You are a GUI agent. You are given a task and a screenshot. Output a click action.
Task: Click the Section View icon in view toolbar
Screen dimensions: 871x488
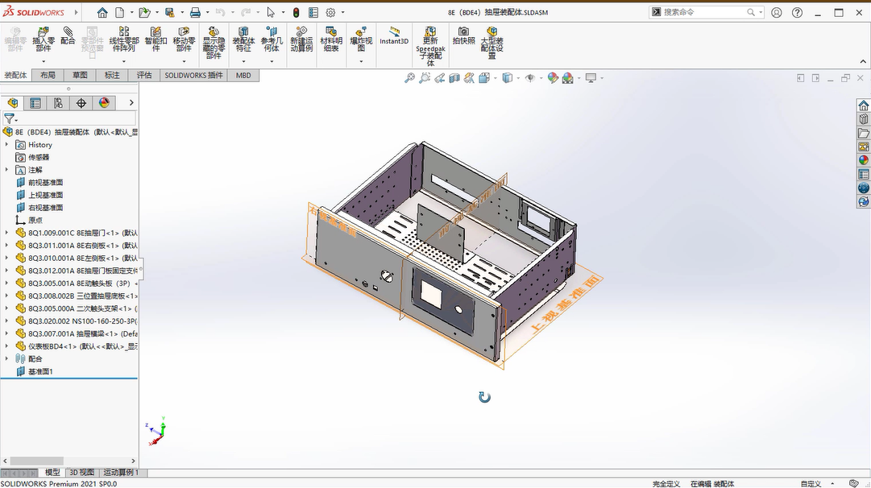click(x=454, y=78)
